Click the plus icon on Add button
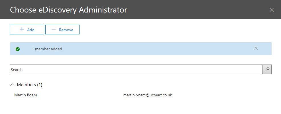This screenshot has height=114, width=281. (x=22, y=30)
